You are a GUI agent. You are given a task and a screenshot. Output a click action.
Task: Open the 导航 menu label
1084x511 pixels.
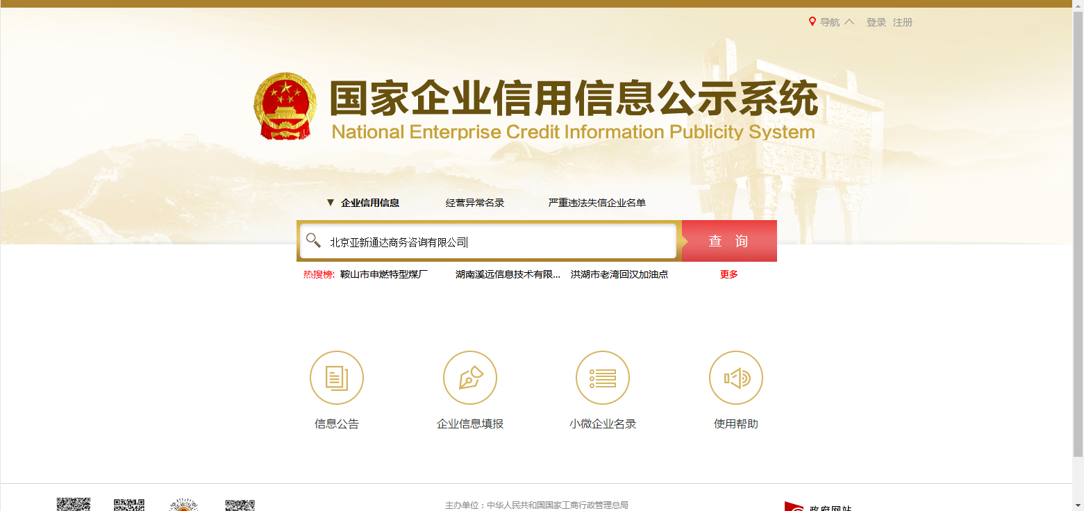pyautogui.click(x=830, y=22)
